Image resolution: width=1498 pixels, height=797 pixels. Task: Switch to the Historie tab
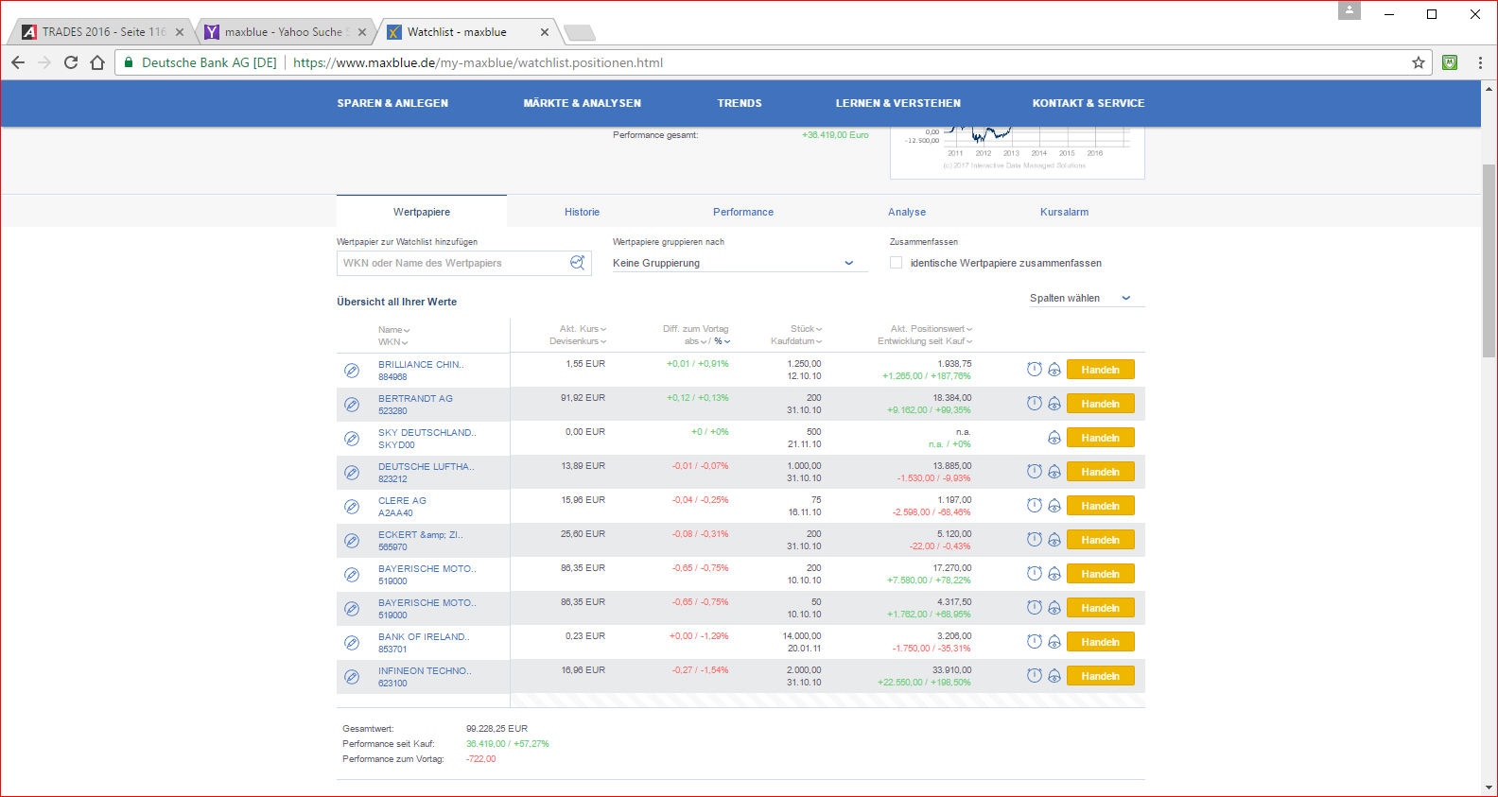(x=582, y=212)
